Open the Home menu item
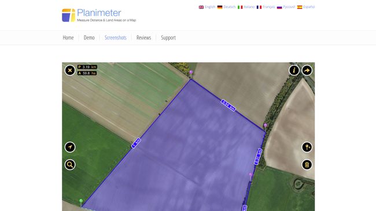376x211 pixels. [68, 37]
